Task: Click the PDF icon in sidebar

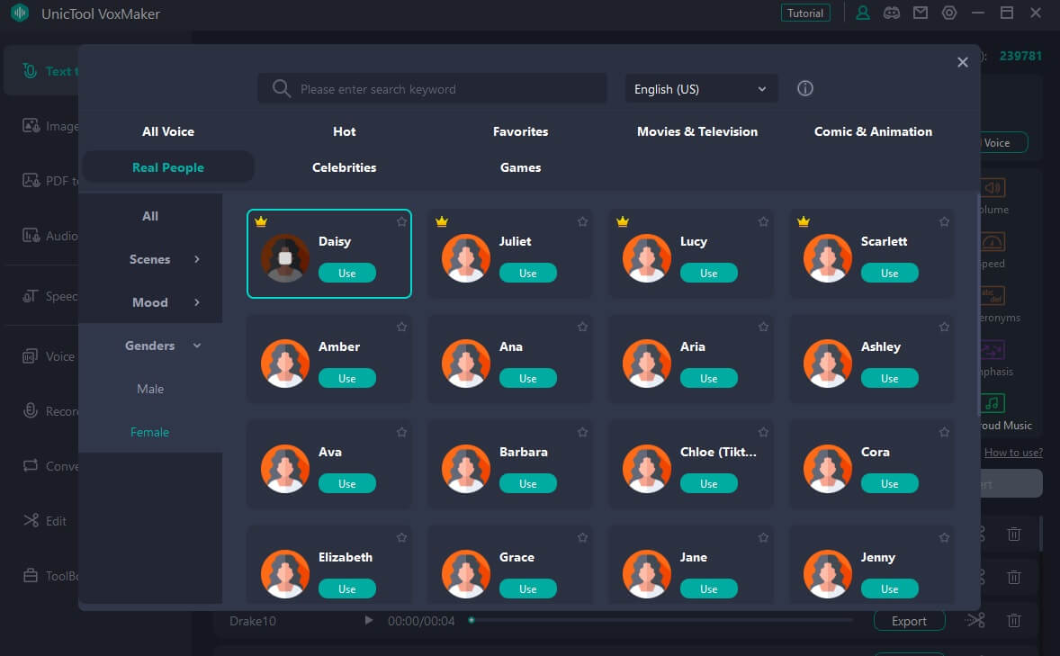Action: coord(31,181)
